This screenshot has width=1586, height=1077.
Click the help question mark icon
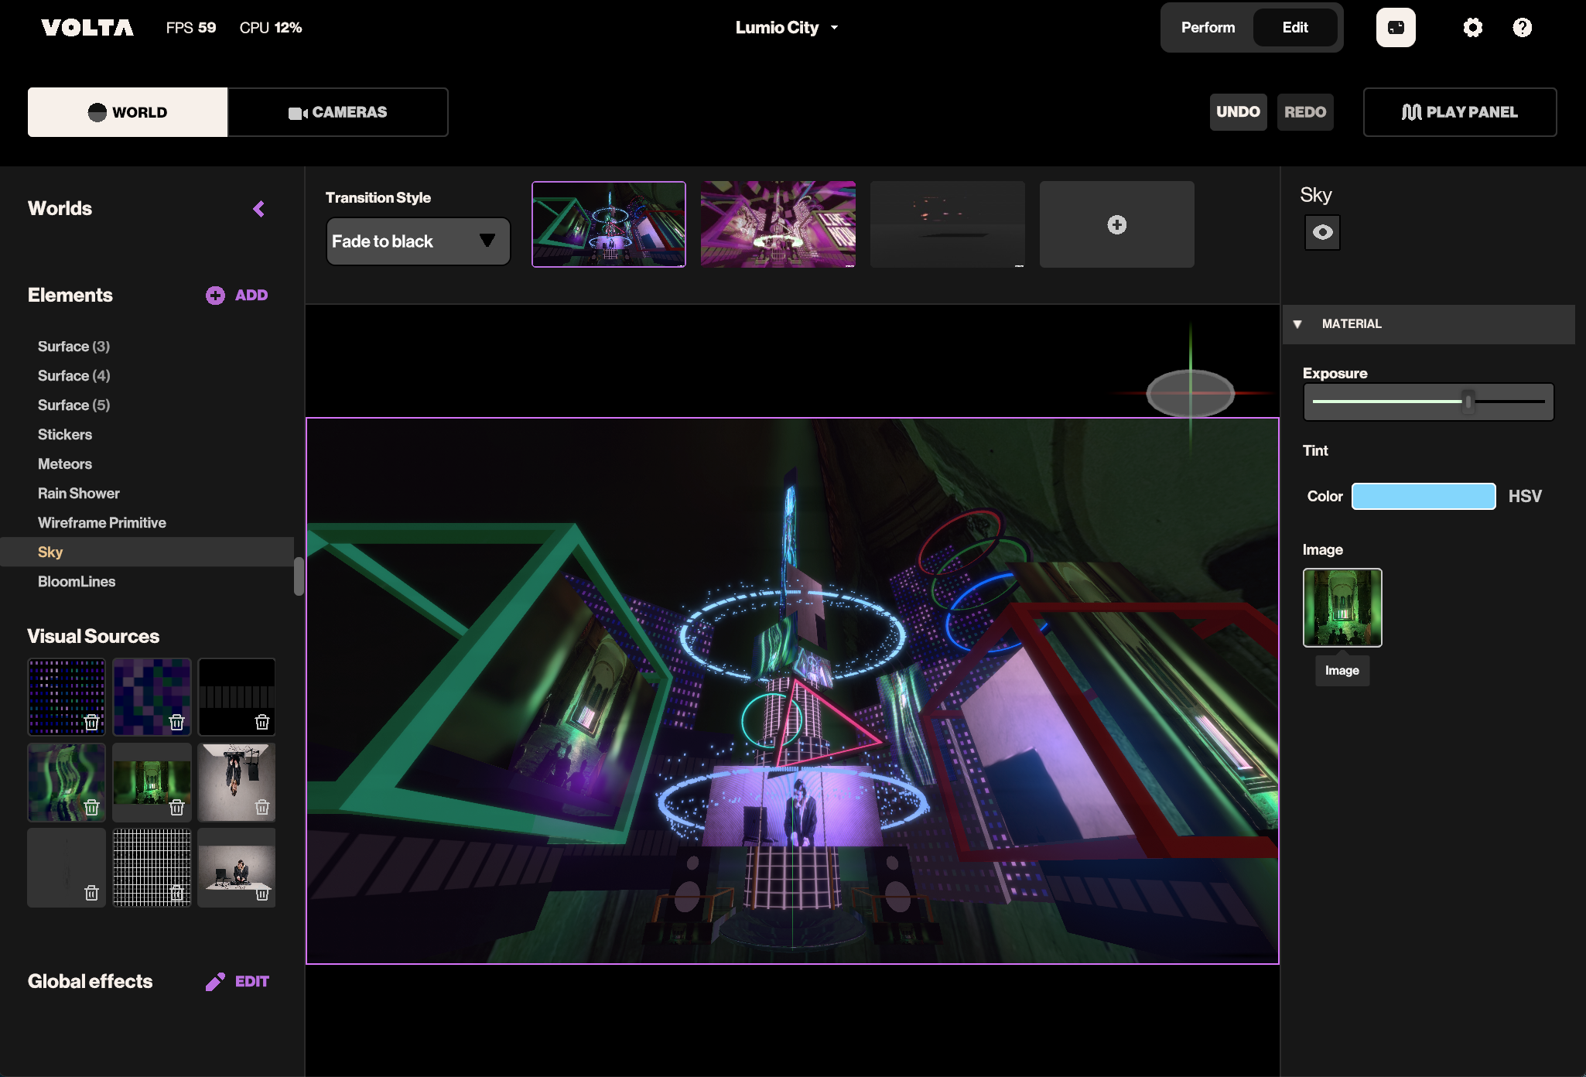tap(1522, 28)
